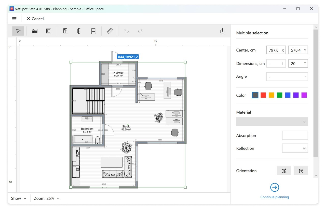Select the staircase tool

[x=93, y=31]
